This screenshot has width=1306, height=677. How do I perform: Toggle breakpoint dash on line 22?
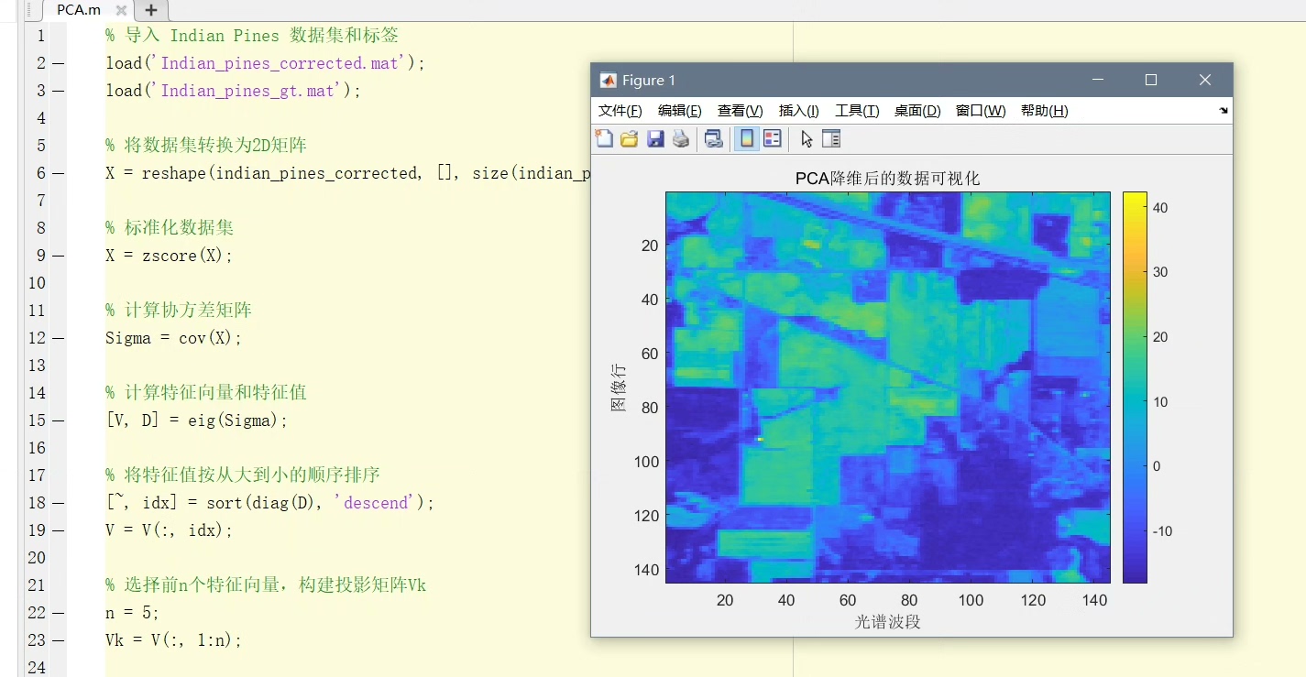coord(58,612)
